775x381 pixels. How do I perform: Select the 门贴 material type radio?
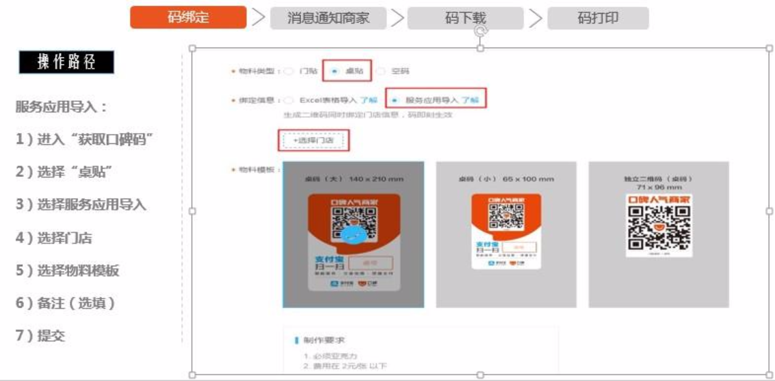pyautogui.click(x=289, y=71)
